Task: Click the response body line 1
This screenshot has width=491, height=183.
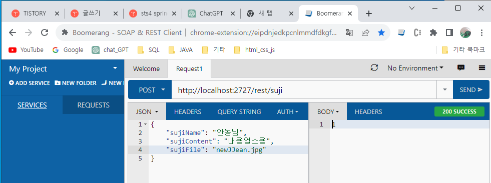Action: (409, 124)
